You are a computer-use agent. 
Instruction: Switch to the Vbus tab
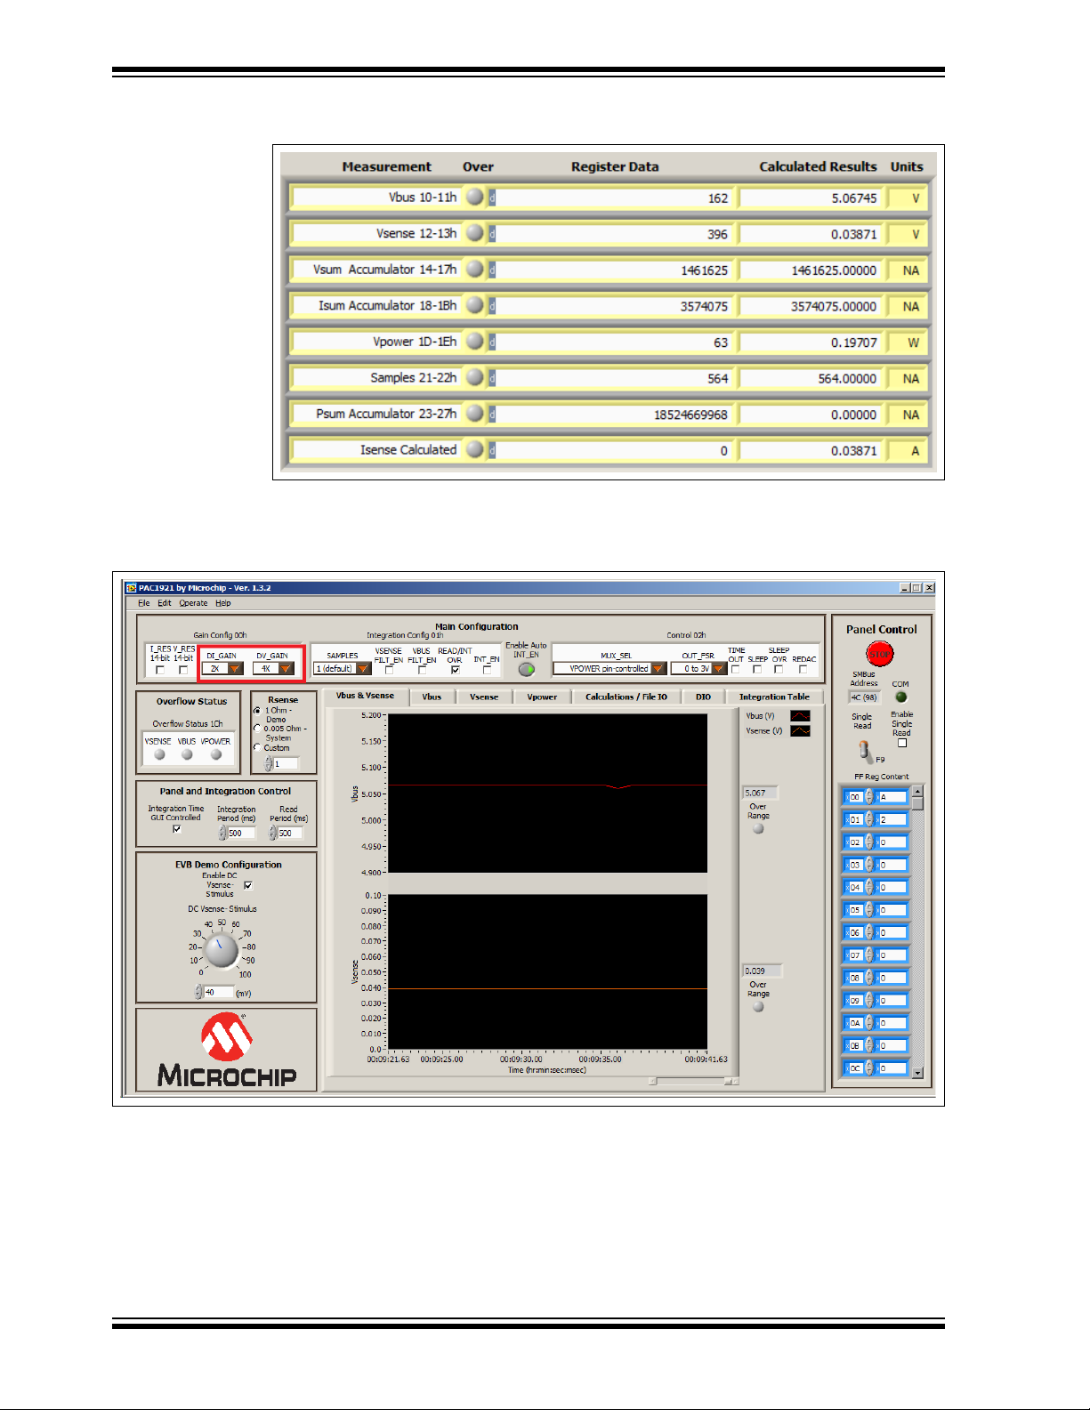click(432, 697)
